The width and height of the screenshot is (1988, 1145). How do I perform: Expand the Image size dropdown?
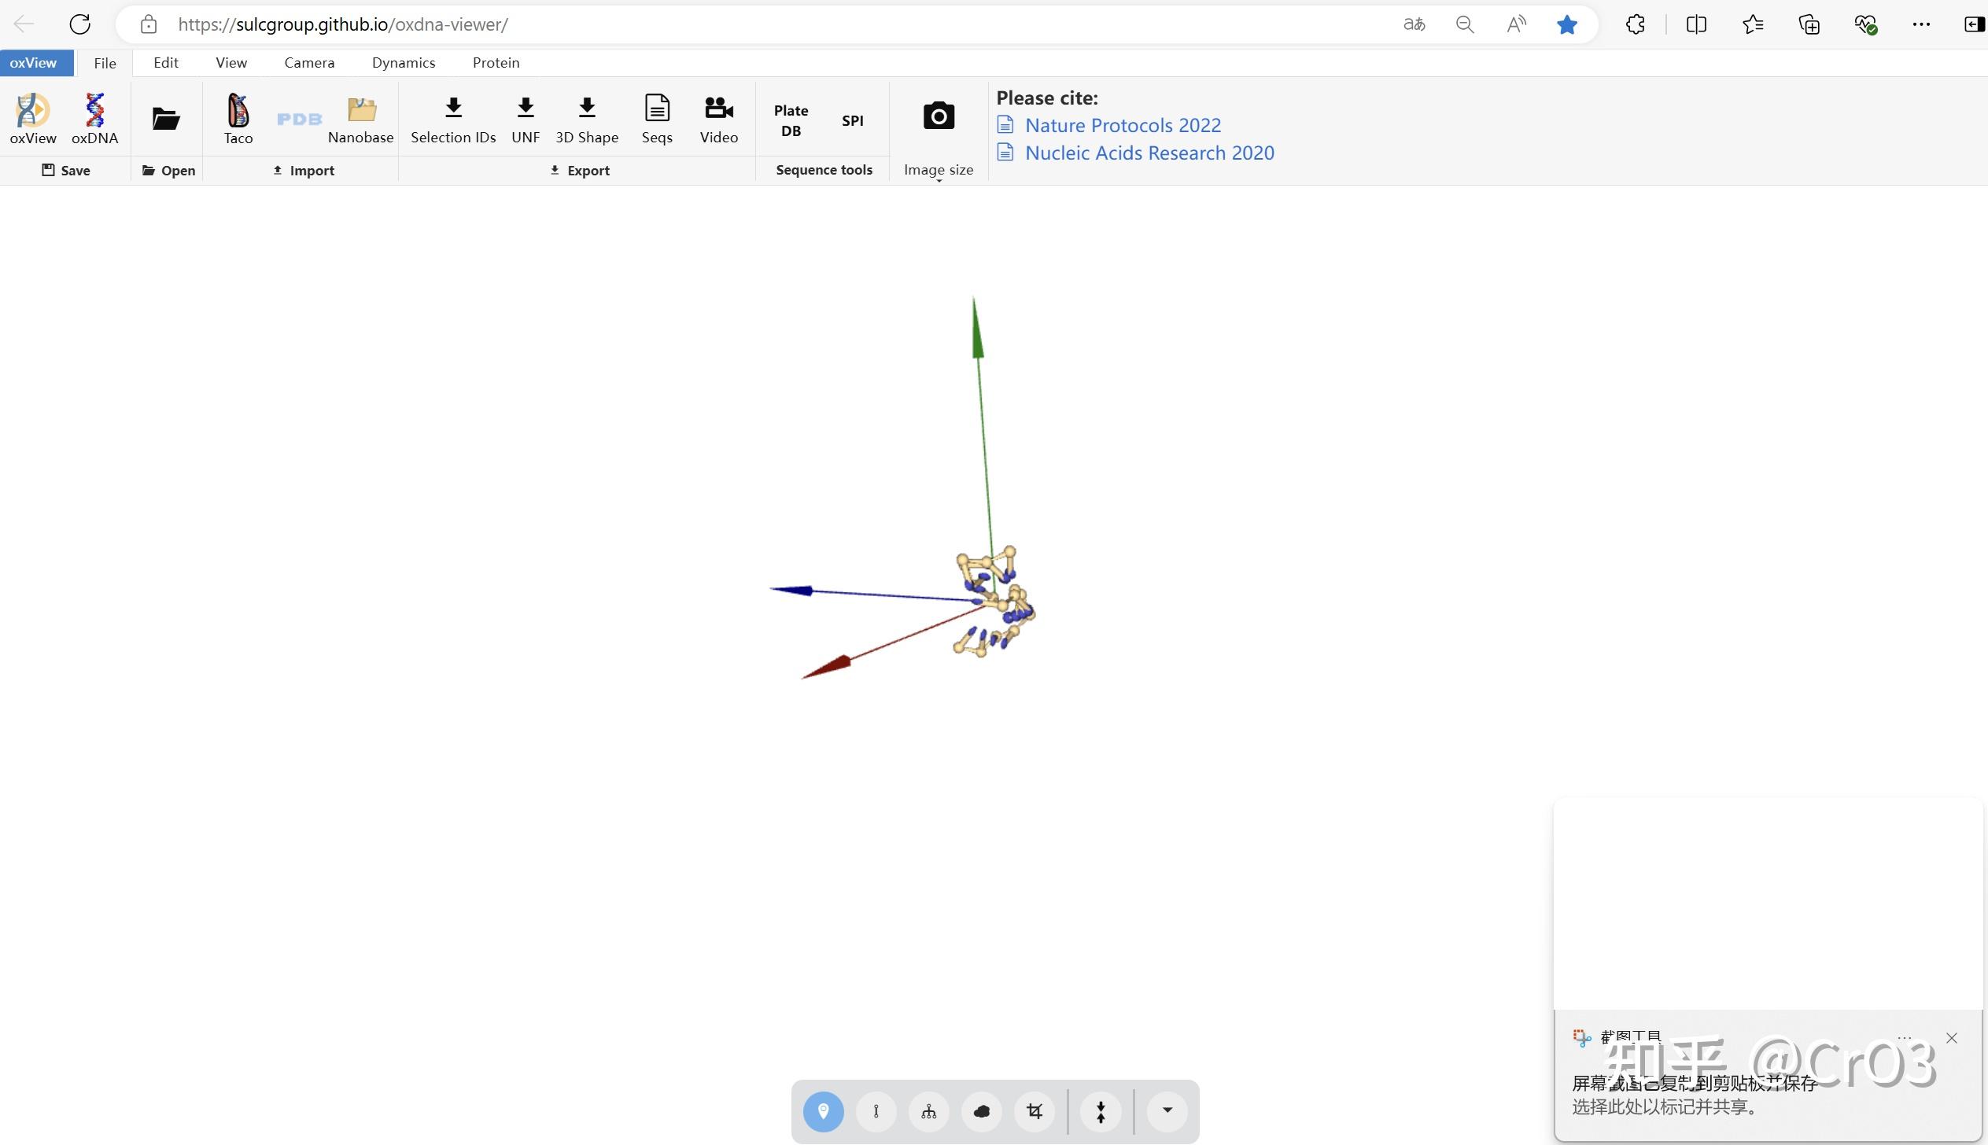point(939,171)
